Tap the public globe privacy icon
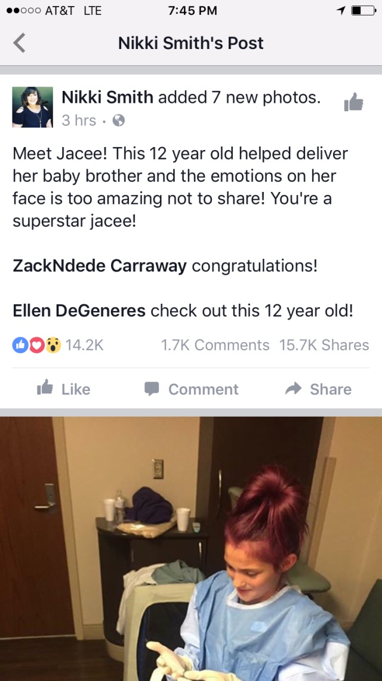Image resolution: width=382 pixels, height=681 pixels. pos(118,121)
